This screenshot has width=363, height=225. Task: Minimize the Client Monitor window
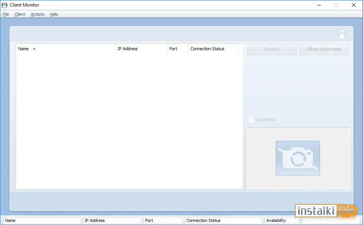pos(319,5)
